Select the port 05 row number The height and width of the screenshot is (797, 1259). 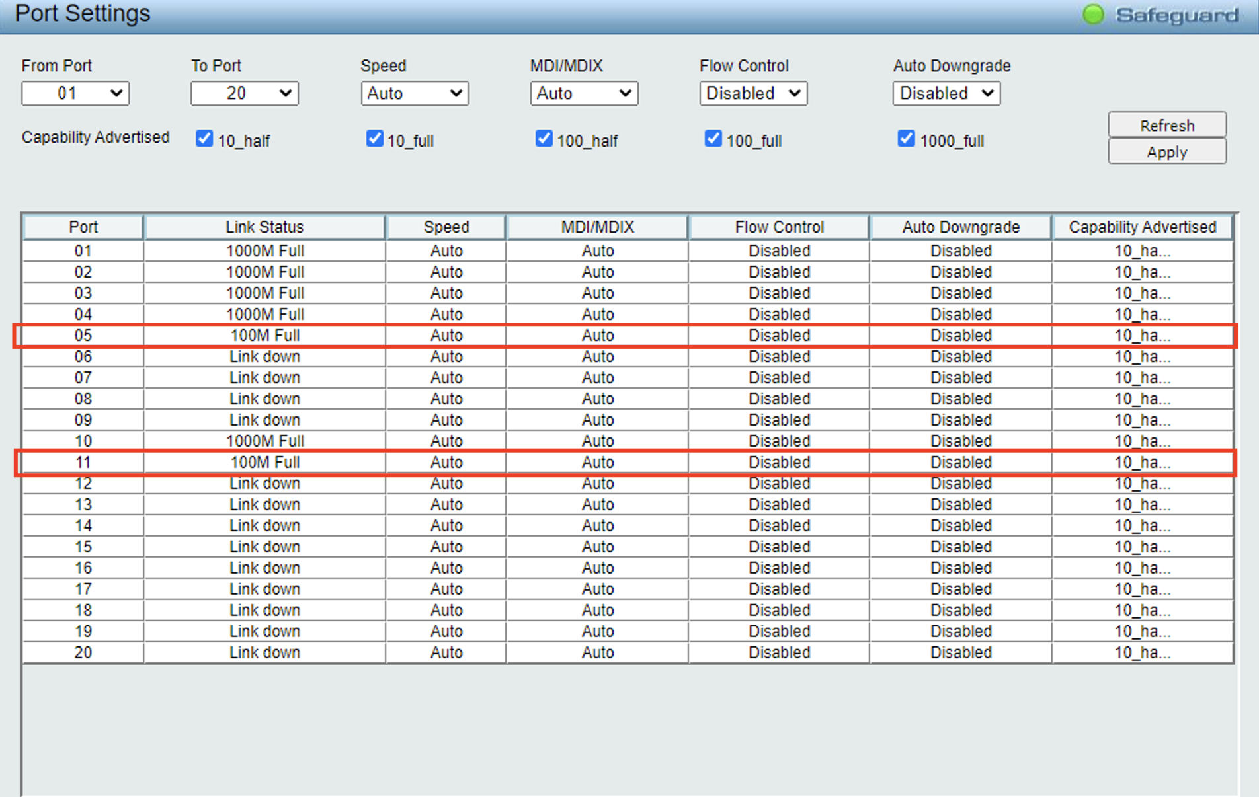[83, 336]
